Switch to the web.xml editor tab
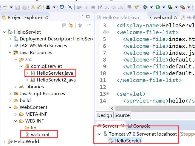Image resolution: width=195 pixels, height=146 pixels. point(162,17)
